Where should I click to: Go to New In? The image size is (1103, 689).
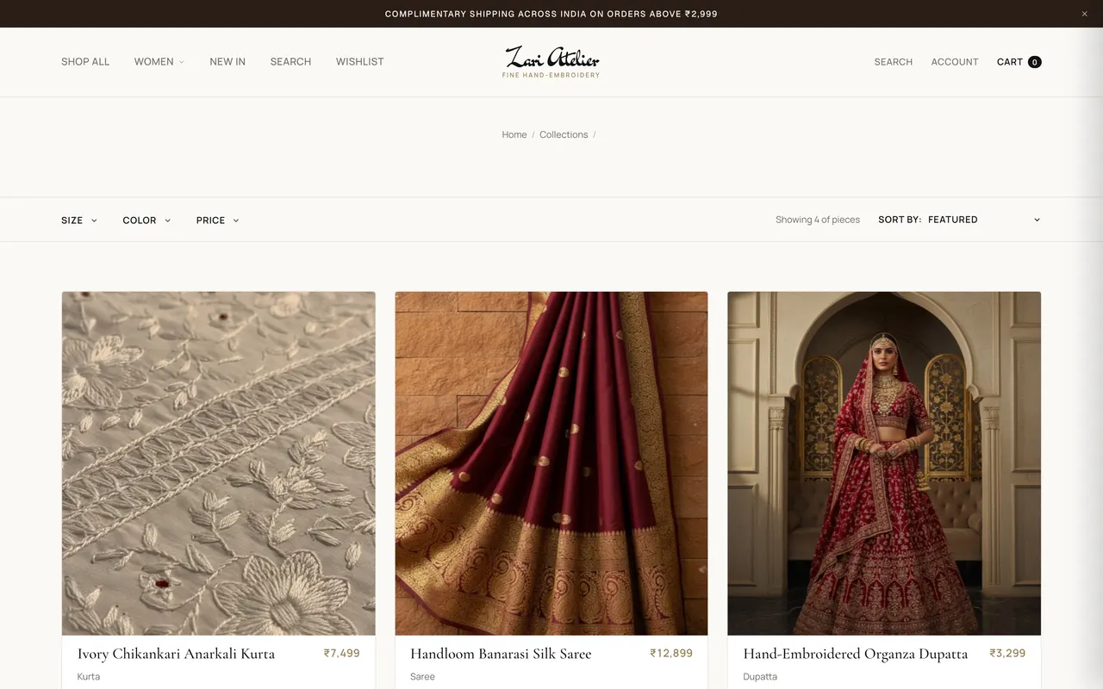point(227,62)
